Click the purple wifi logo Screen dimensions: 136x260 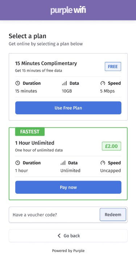pyautogui.click(x=68, y=10)
